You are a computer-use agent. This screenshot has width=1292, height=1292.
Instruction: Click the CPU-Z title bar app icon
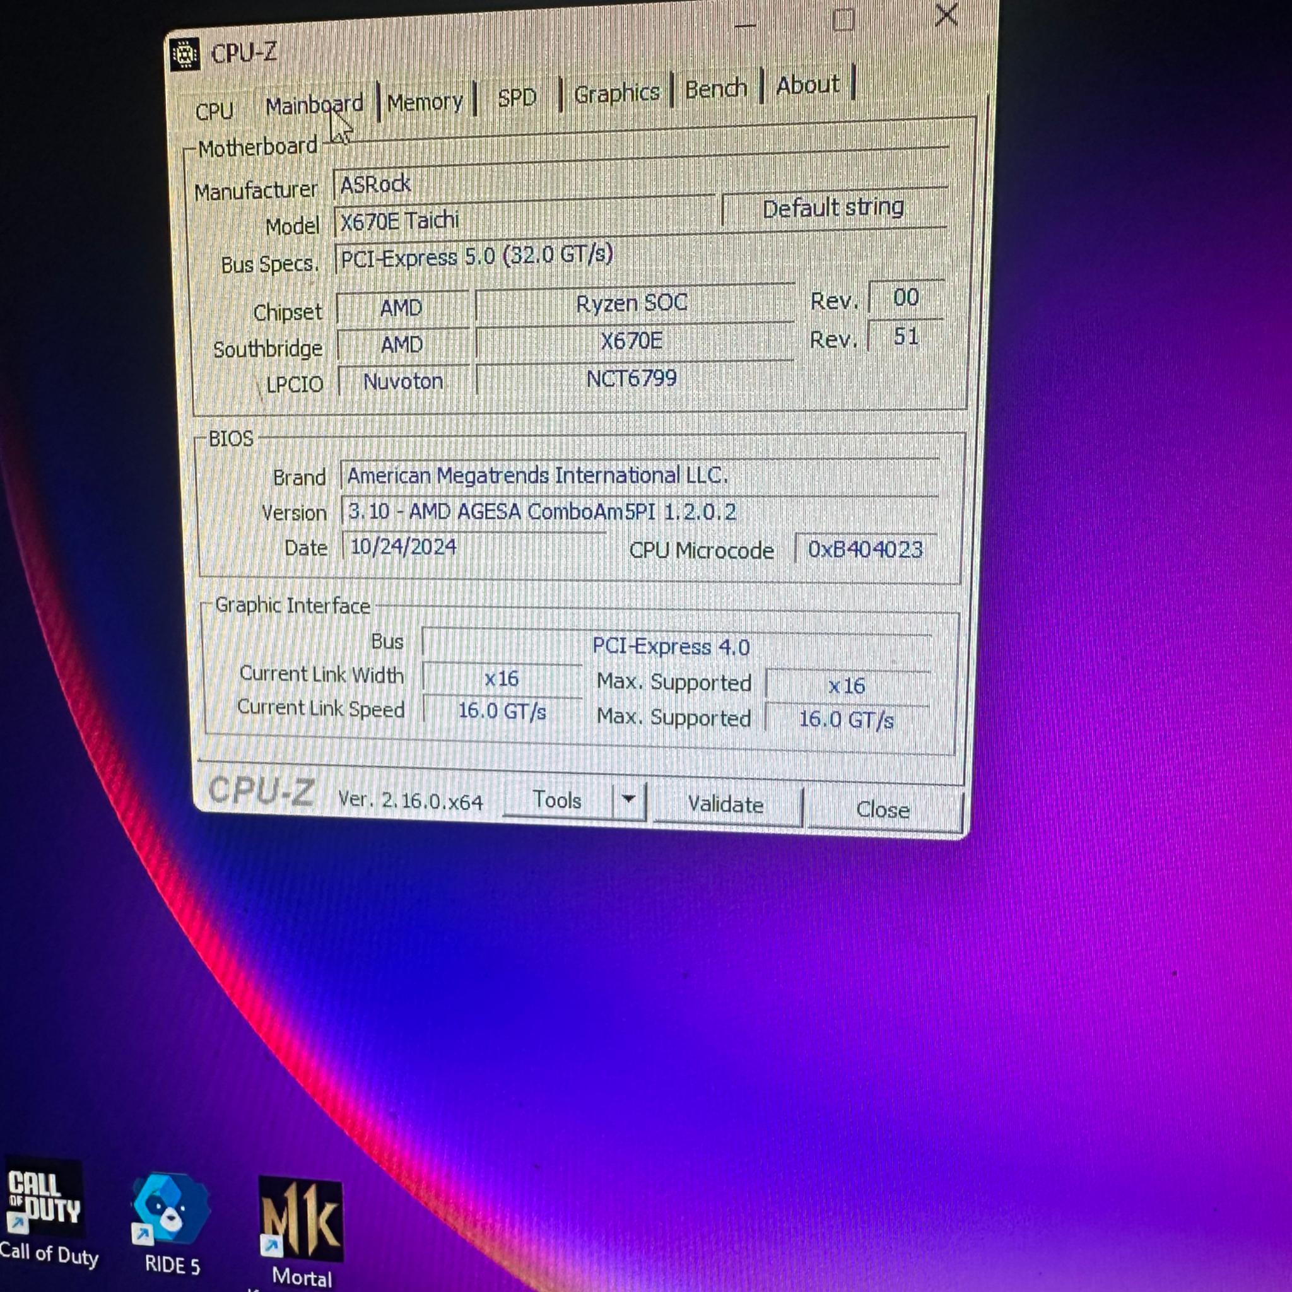pyautogui.click(x=185, y=54)
